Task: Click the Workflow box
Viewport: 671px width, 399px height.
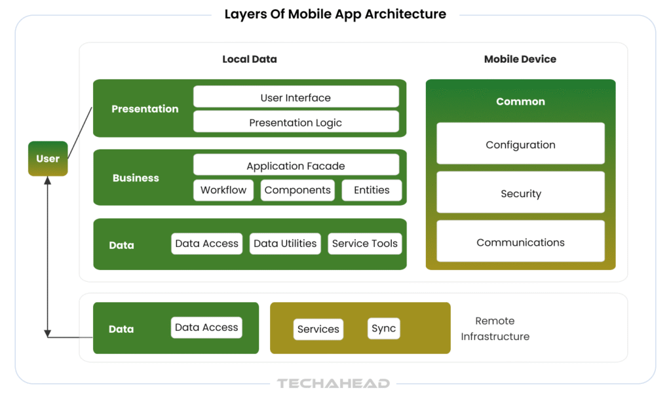Action: (223, 190)
